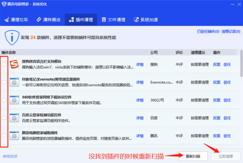Click the Evernote browser plugin icon
Viewport: 243px width, 163px height.
pos(15,82)
